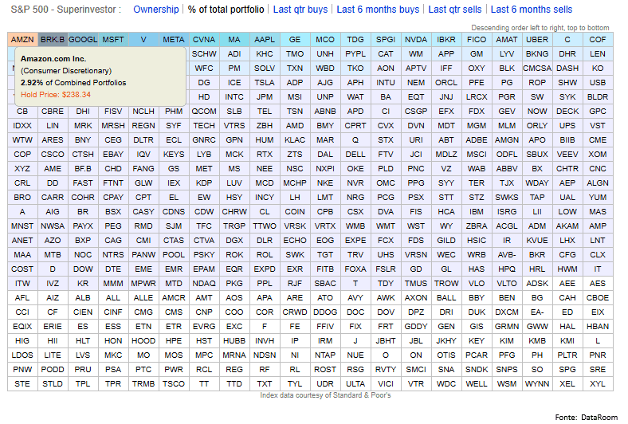The image size is (628, 424).
Task: Click the JPM ticker cell
Action: pyautogui.click(x=265, y=97)
